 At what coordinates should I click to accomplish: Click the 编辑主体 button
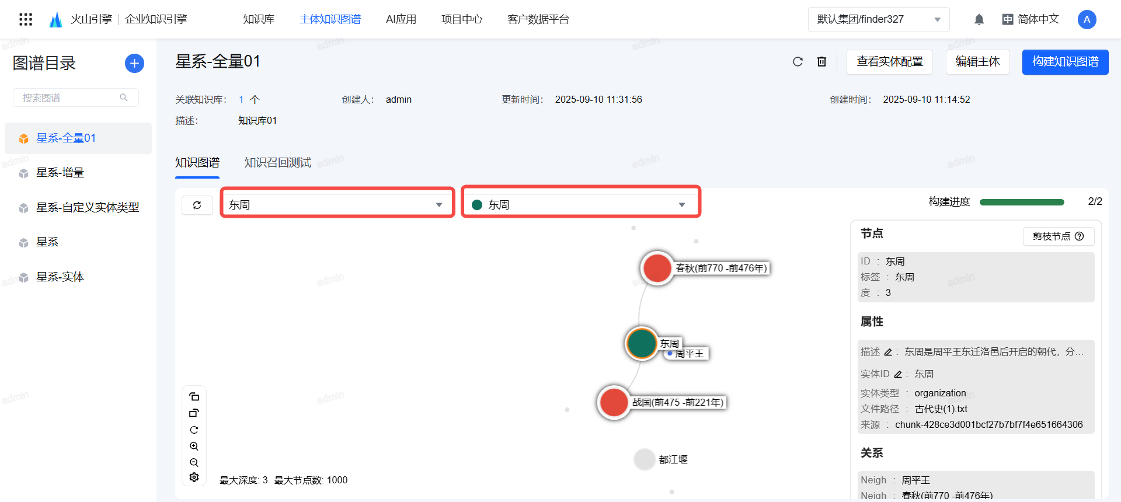977,62
